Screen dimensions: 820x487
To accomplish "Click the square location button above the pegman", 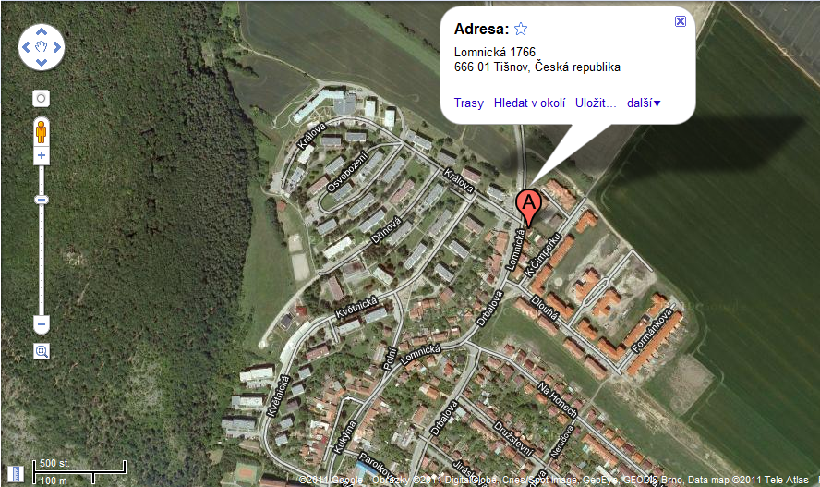I will tap(42, 98).
